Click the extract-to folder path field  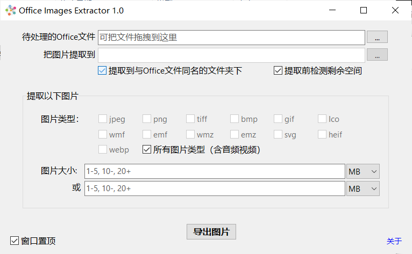pyautogui.click(x=231, y=55)
